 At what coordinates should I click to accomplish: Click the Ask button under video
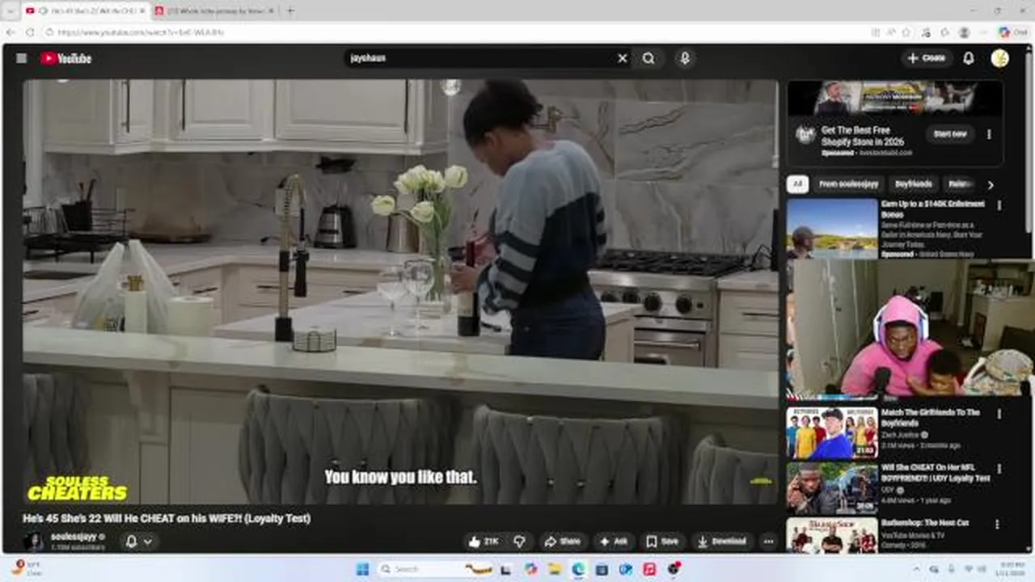(614, 542)
